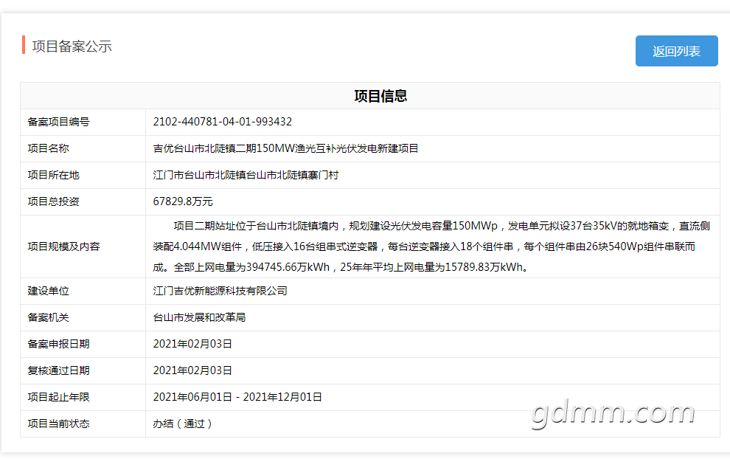Click the 项目当前状态 label cell

(x=83, y=424)
